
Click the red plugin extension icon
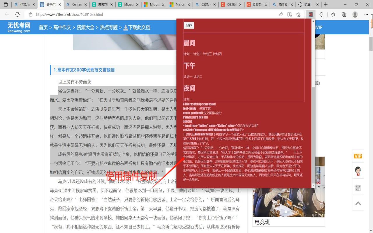click(x=311, y=14)
